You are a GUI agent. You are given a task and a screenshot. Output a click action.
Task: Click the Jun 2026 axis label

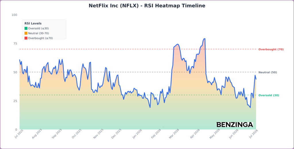(x=233, y=134)
